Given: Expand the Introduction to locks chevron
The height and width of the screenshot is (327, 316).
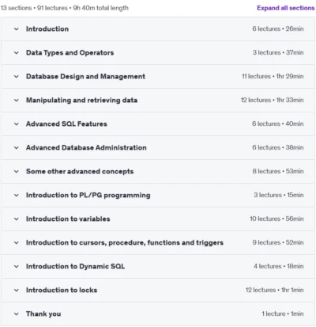Looking at the screenshot, I should coord(17,291).
